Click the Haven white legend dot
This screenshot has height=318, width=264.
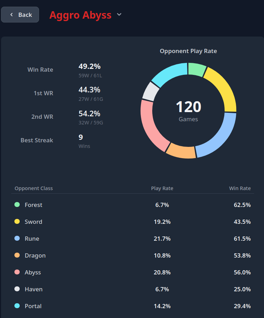coord(17,289)
